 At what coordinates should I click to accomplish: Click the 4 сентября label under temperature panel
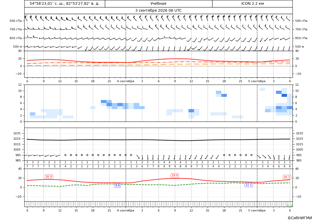tap(125, 81)
